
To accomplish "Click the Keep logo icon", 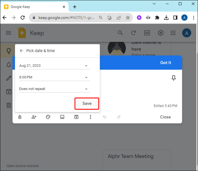I will pos(22,33).
